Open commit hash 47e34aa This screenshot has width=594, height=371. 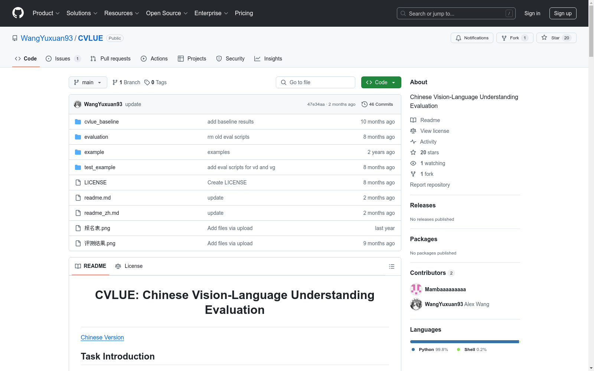click(316, 104)
